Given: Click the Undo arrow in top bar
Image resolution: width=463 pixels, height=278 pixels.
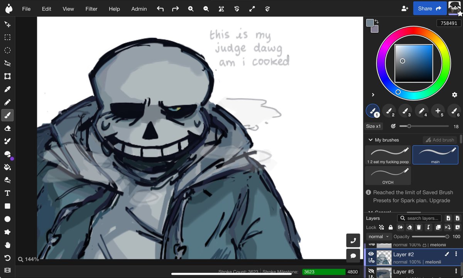Looking at the screenshot, I should pyautogui.click(x=160, y=8).
